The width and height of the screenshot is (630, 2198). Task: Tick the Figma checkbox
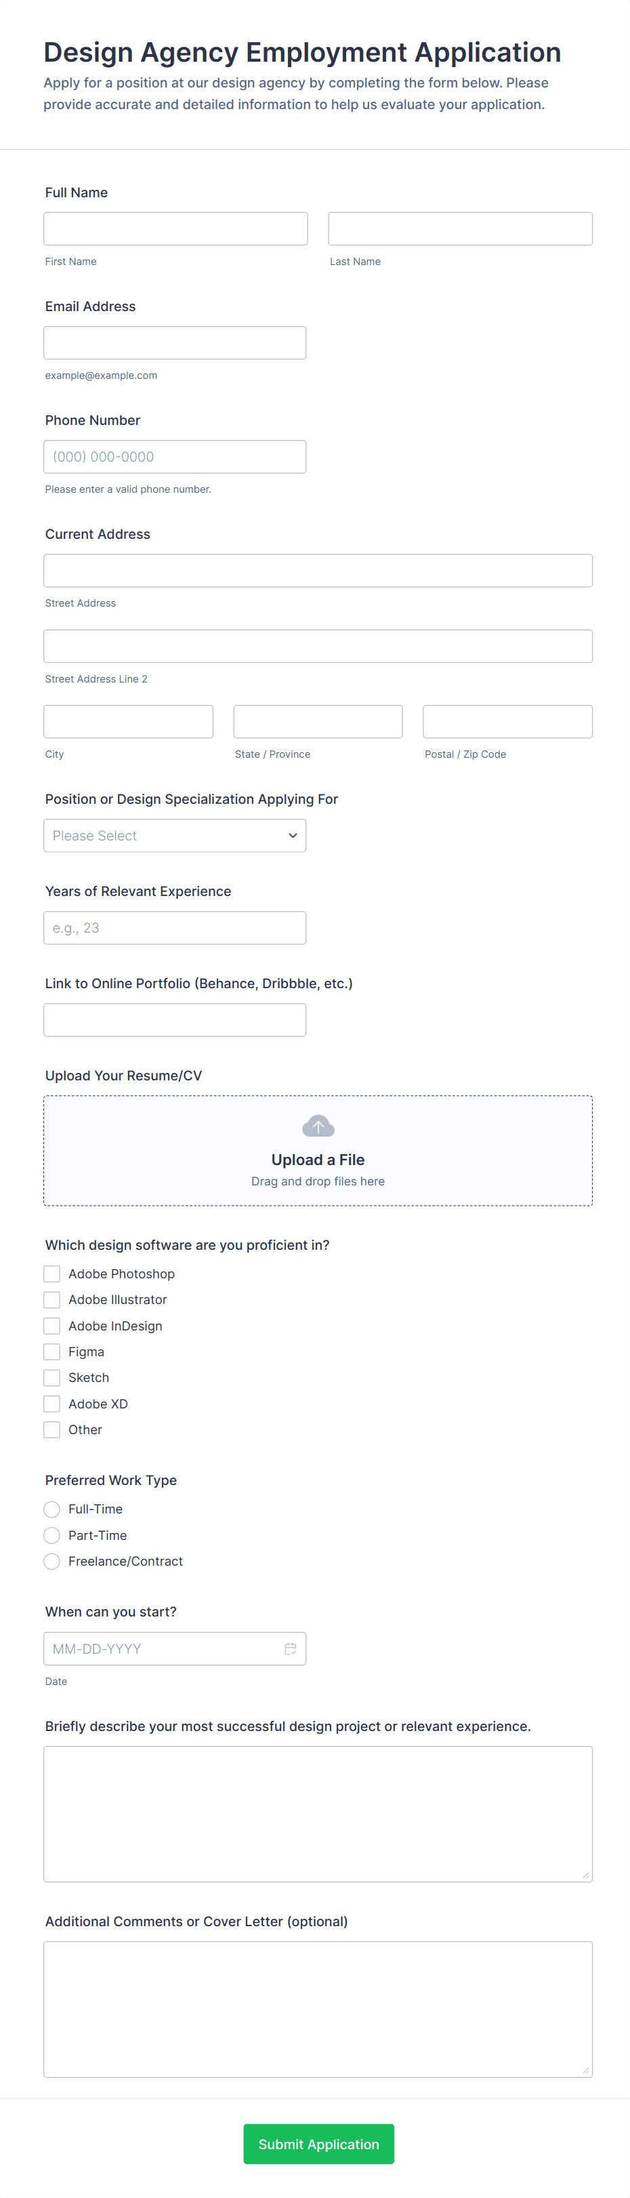click(52, 1351)
